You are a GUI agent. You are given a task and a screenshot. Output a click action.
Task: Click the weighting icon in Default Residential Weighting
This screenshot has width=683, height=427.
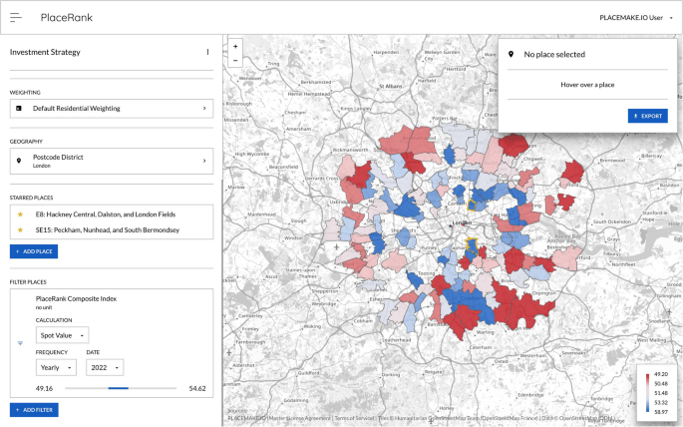coord(20,108)
